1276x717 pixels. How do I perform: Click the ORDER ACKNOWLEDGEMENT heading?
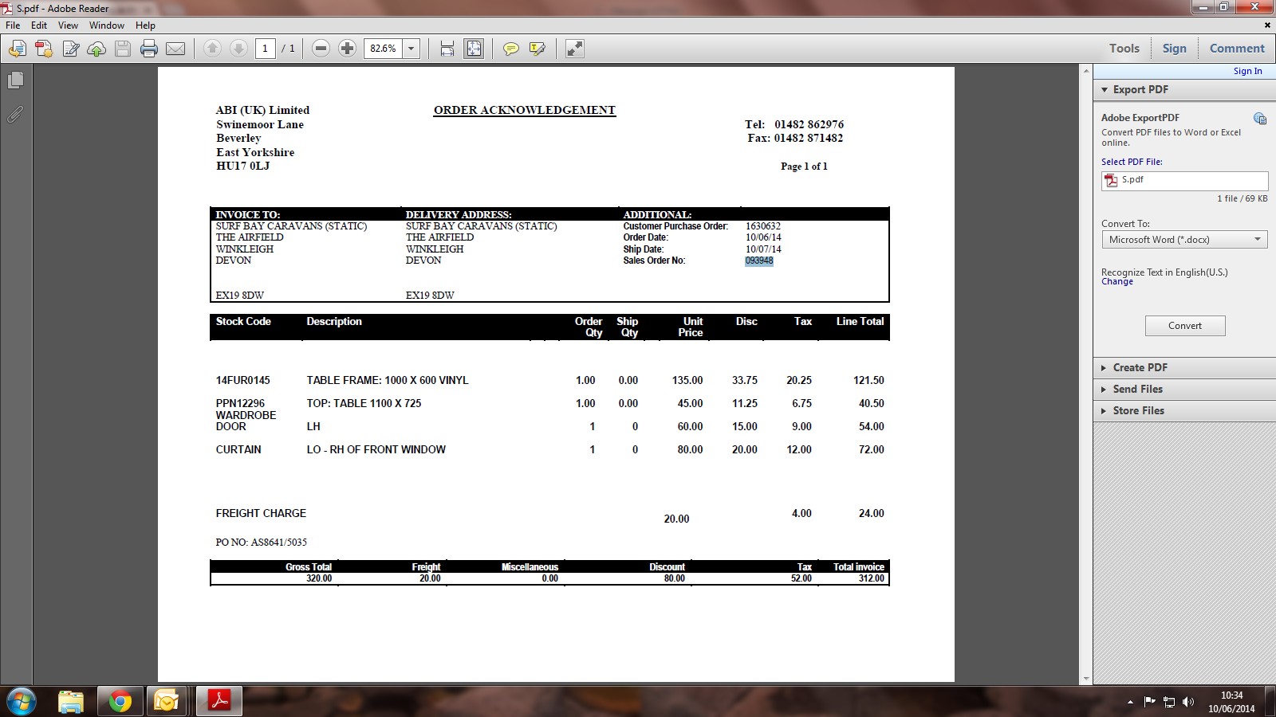click(525, 111)
